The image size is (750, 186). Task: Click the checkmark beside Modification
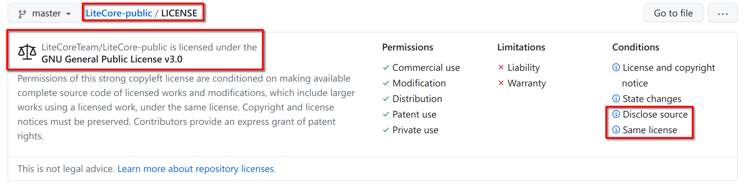pyautogui.click(x=386, y=83)
